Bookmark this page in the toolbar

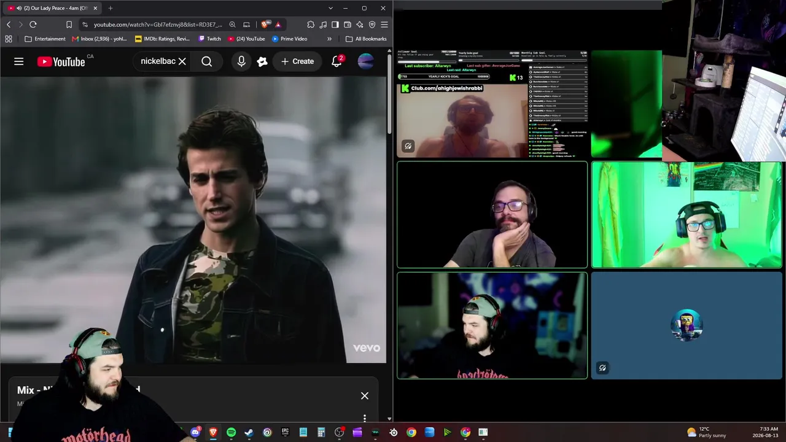coord(69,25)
